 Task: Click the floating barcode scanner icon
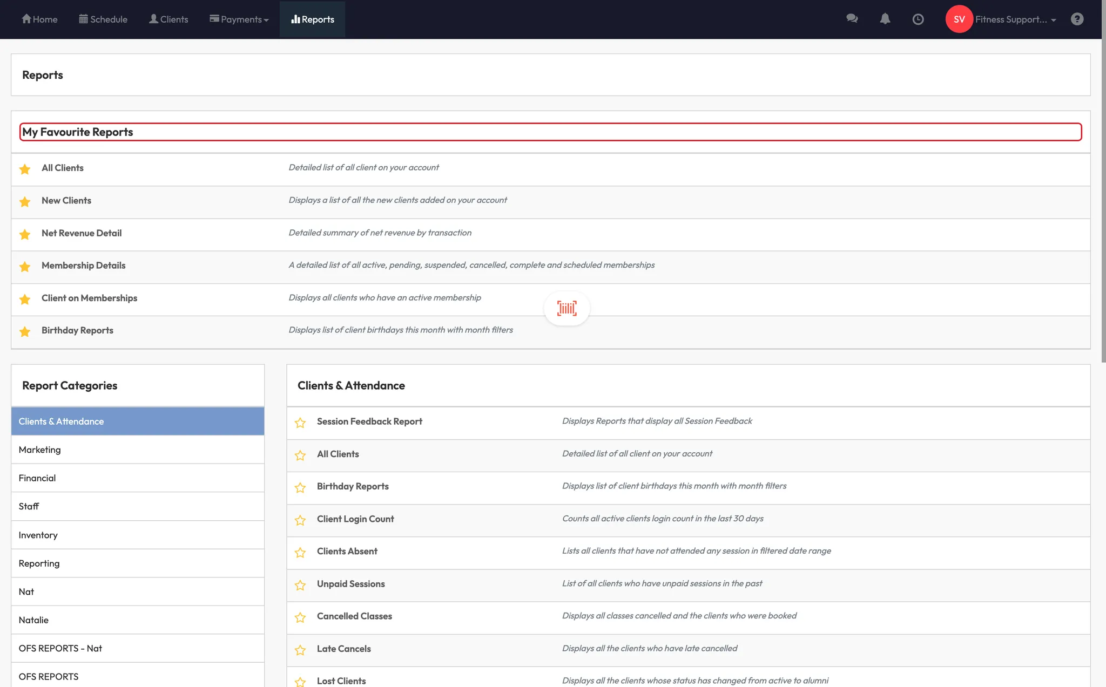567,309
